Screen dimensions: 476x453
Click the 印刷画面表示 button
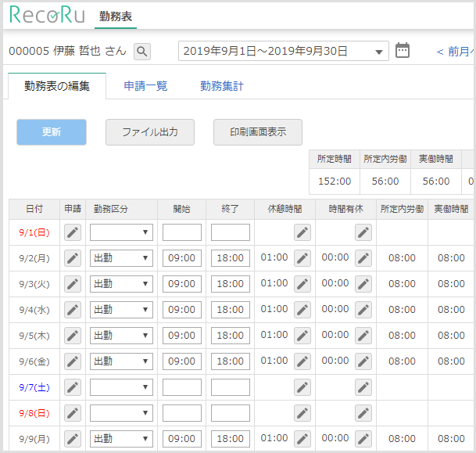[258, 132]
